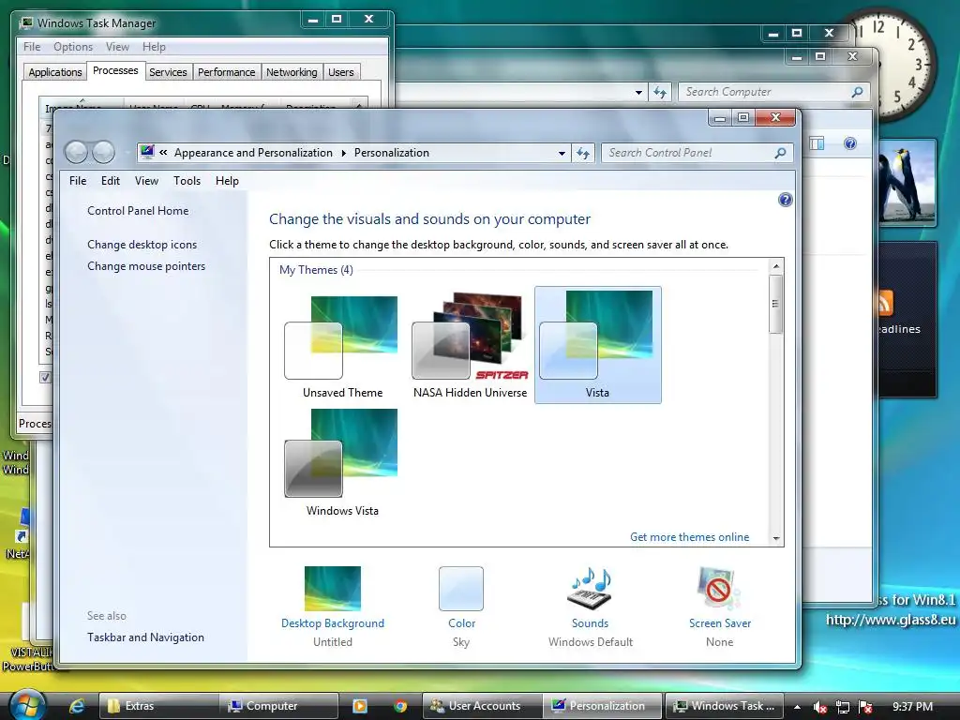Open the View menu in Personalization

tap(146, 181)
